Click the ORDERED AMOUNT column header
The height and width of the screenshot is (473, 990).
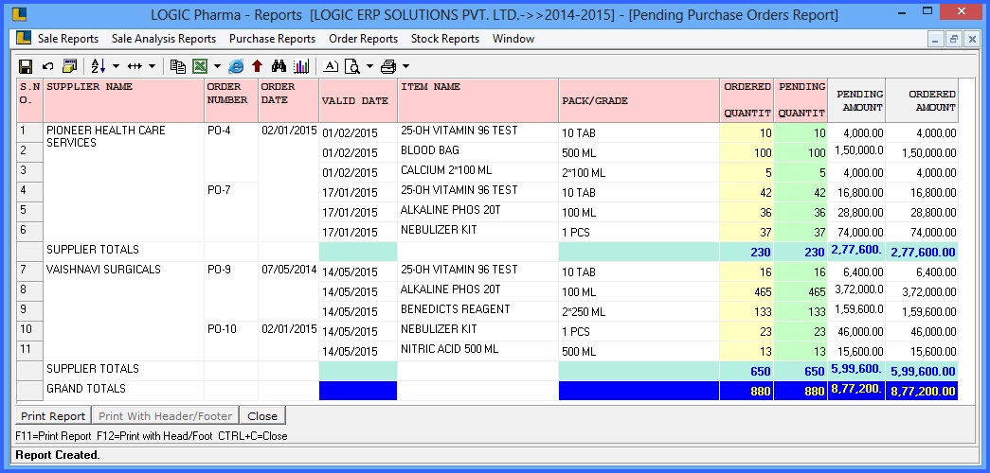[x=922, y=100]
